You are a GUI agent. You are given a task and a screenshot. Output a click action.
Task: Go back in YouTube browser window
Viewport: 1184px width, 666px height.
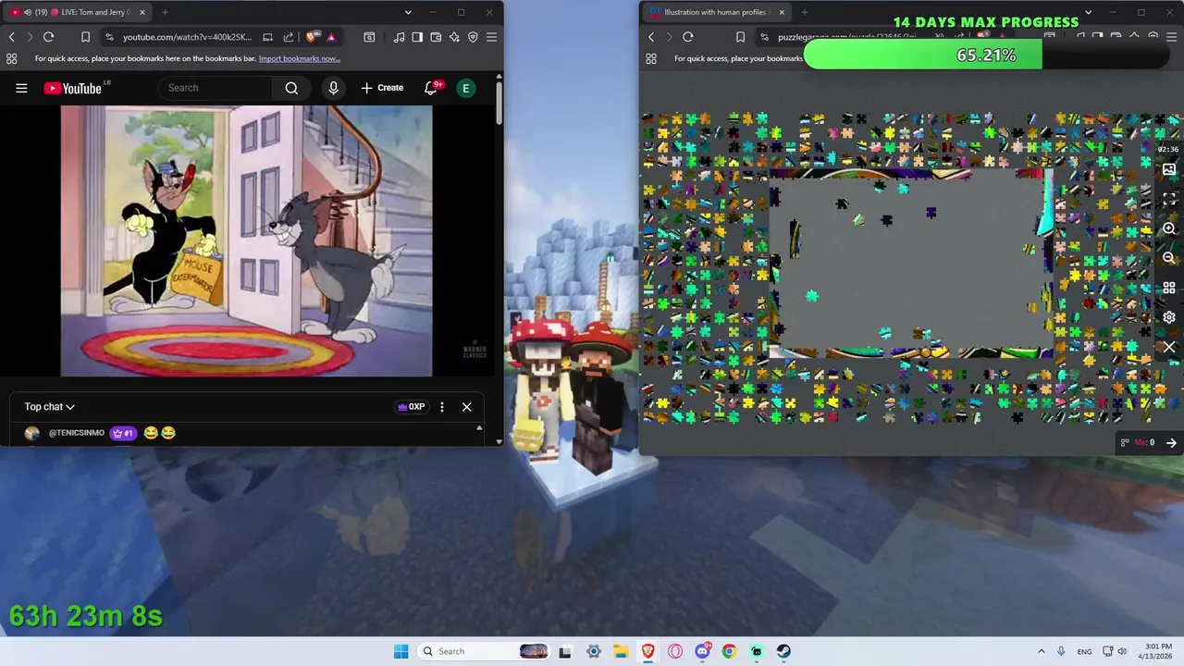[x=11, y=37]
